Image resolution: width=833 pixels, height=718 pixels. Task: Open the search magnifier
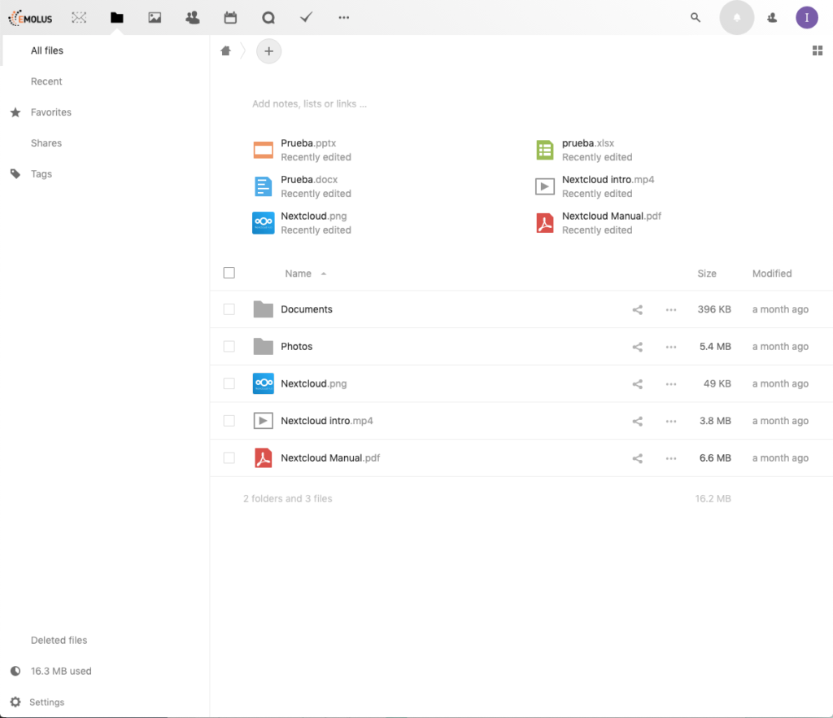[696, 18]
